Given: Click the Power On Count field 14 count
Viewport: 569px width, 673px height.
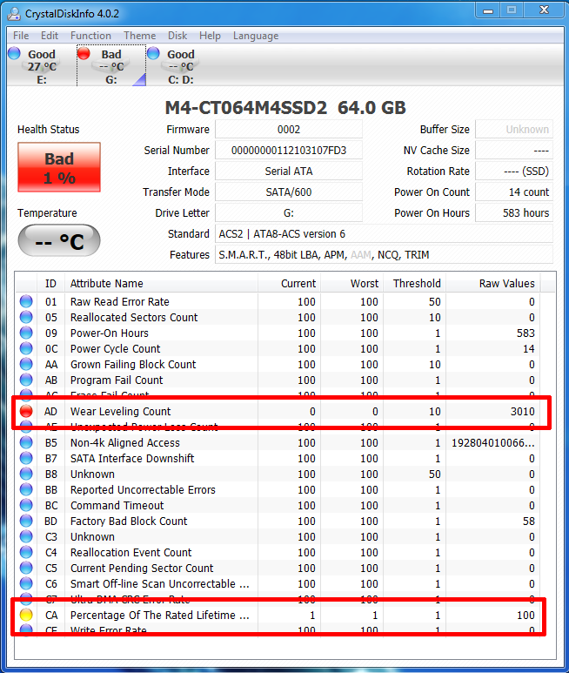Looking at the screenshot, I should click(x=514, y=192).
